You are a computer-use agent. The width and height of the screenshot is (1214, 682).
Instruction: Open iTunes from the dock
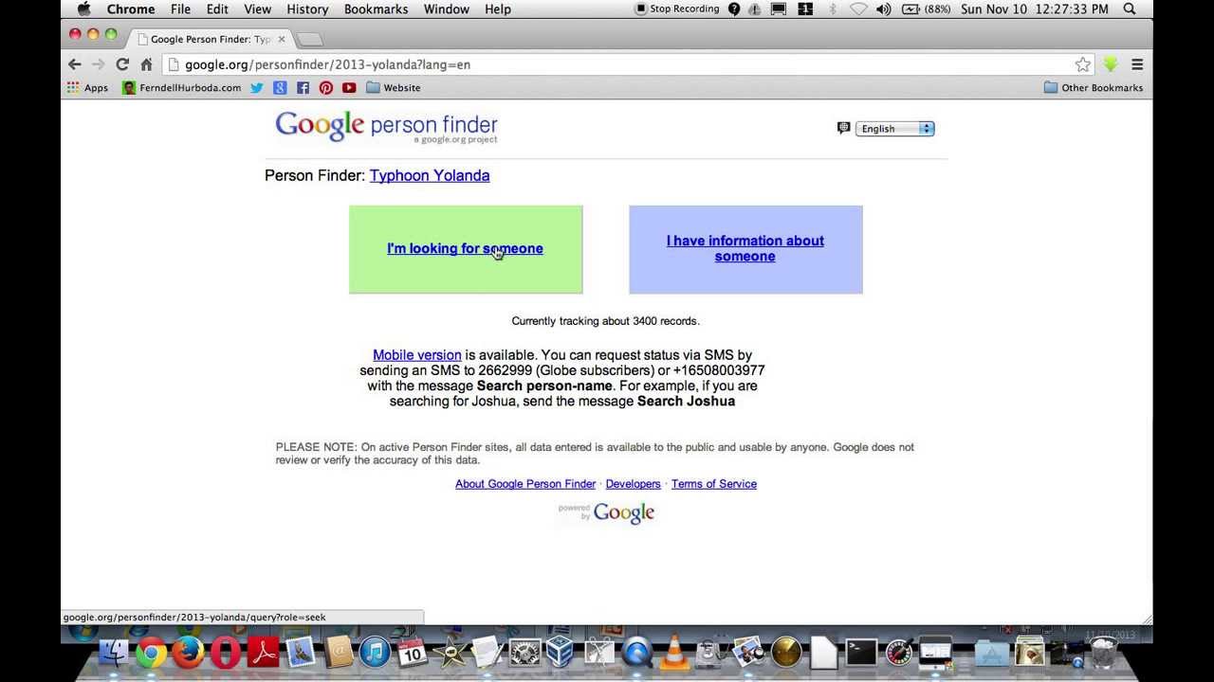click(x=376, y=652)
